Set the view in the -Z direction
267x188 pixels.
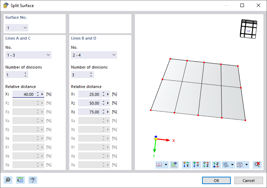point(216,165)
